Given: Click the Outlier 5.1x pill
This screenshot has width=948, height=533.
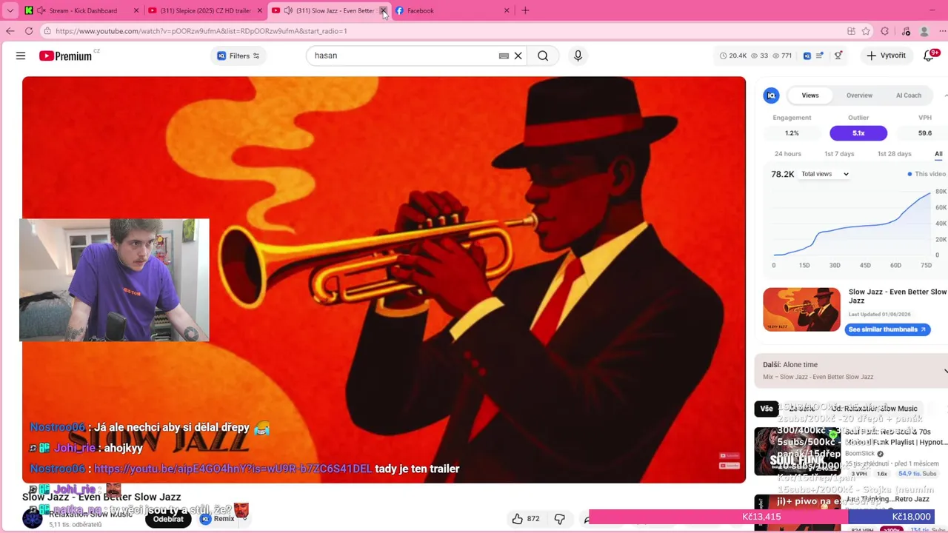Looking at the screenshot, I should [x=858, y=133].
